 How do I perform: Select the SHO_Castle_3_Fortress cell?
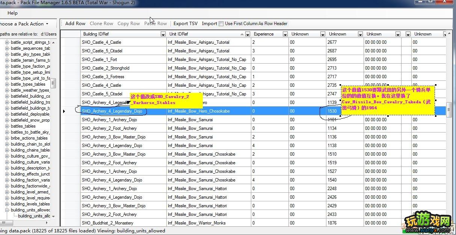tap(123, 77)
